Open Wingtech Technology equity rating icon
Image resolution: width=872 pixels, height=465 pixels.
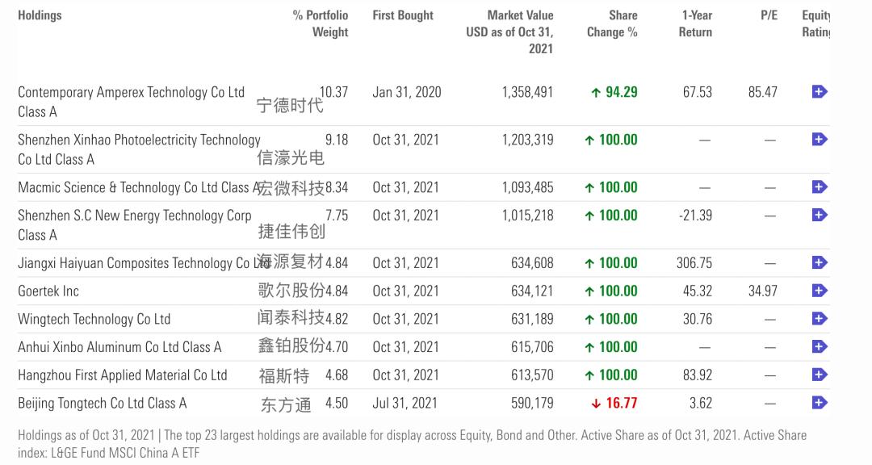click(819, 319)
